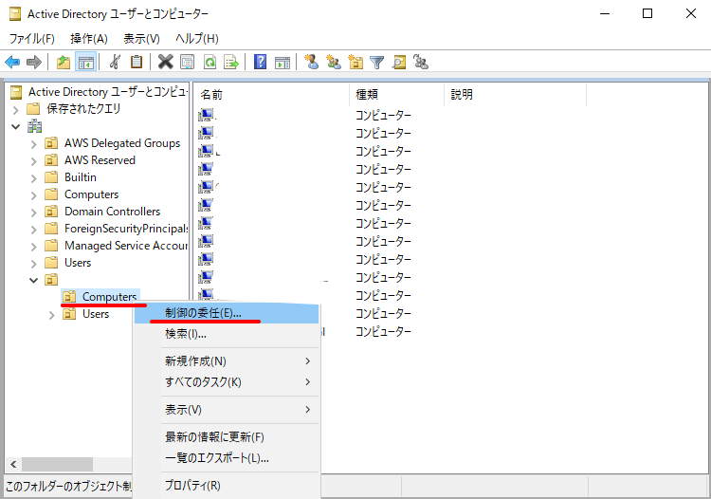Sort list by 種類 column header

tap(397, 94)
